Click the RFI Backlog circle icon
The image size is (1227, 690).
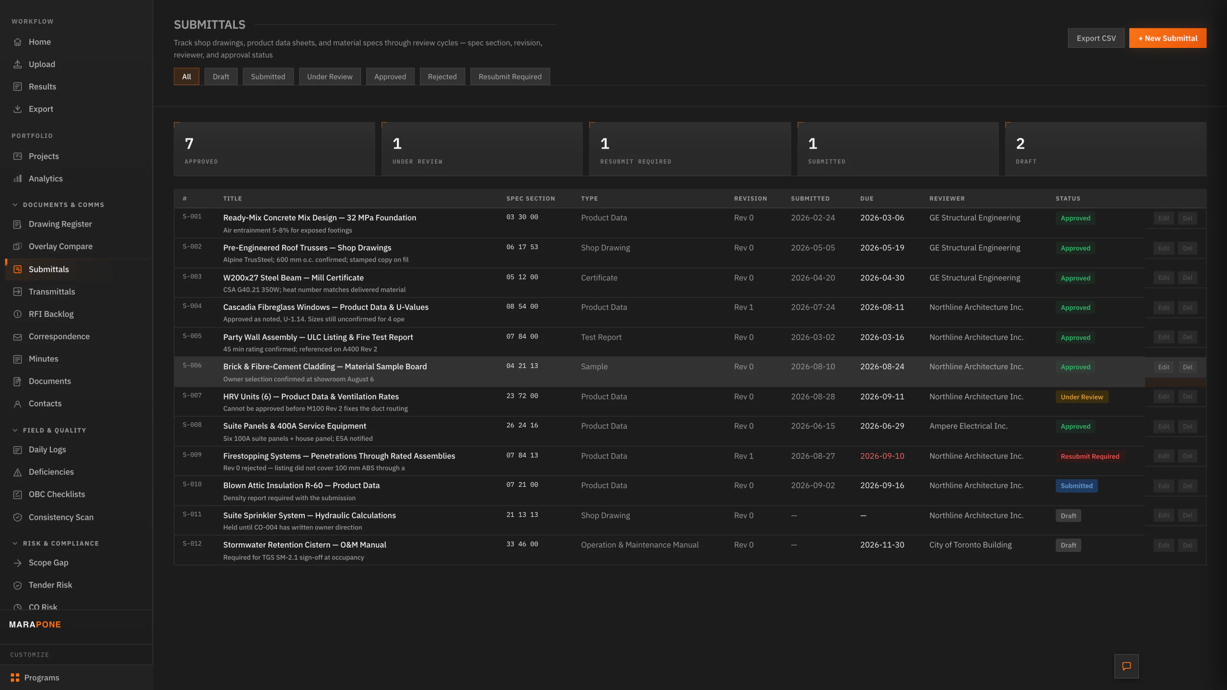18,314
